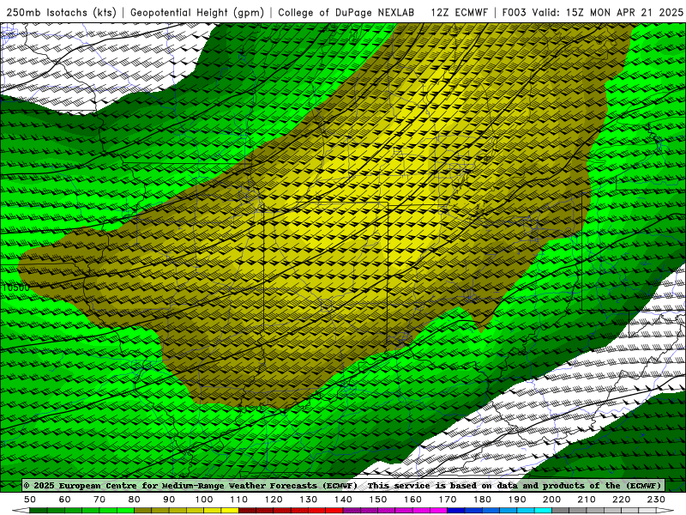Click the 230 scale value
The image size is (686, 515).
[656, 500]
